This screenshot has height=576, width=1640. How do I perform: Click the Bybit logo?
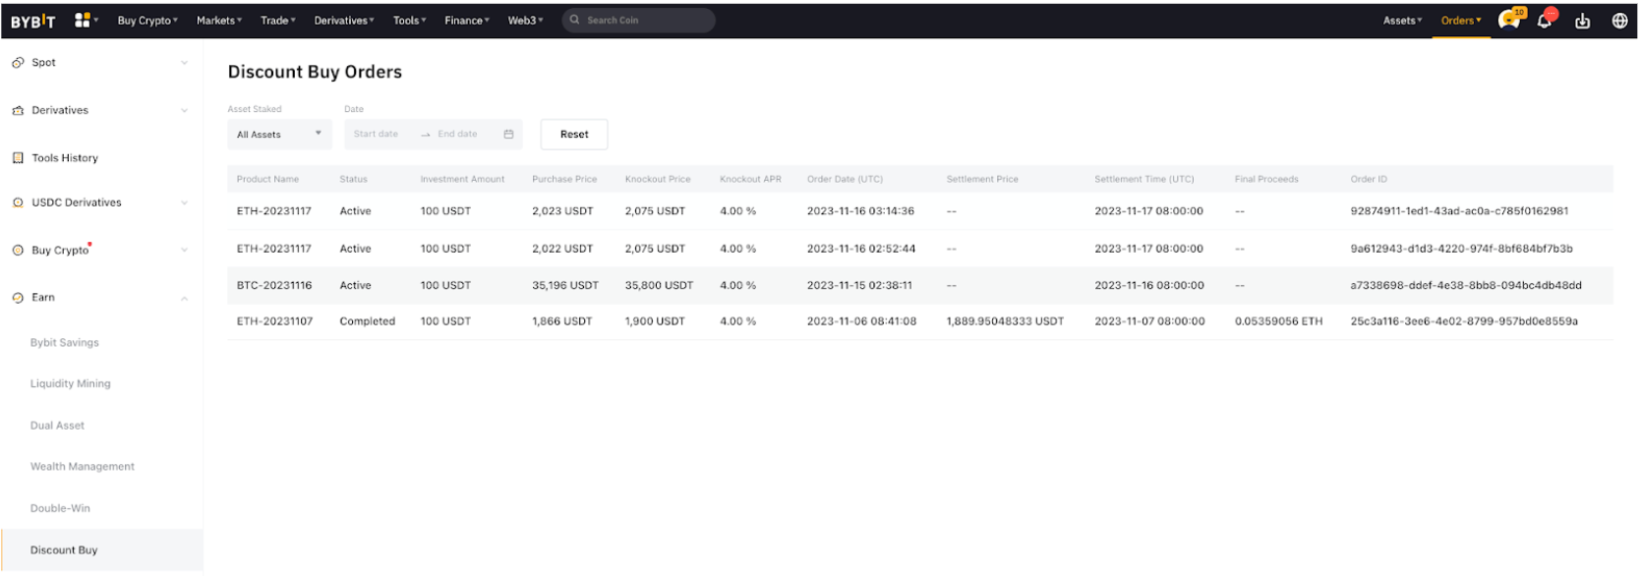pyautogui.click(x=33, y=21)
